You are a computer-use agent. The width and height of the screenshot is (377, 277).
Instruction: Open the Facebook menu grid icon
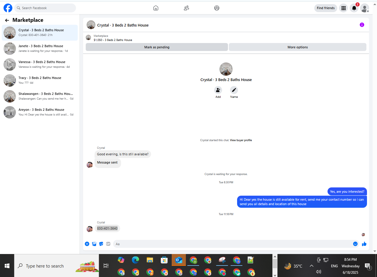(x=343, y=8)
